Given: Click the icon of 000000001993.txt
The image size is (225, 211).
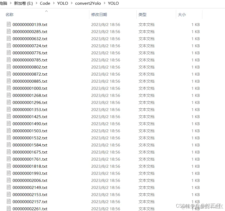Looking at the screenshot, I should click(x=9, y=173).
